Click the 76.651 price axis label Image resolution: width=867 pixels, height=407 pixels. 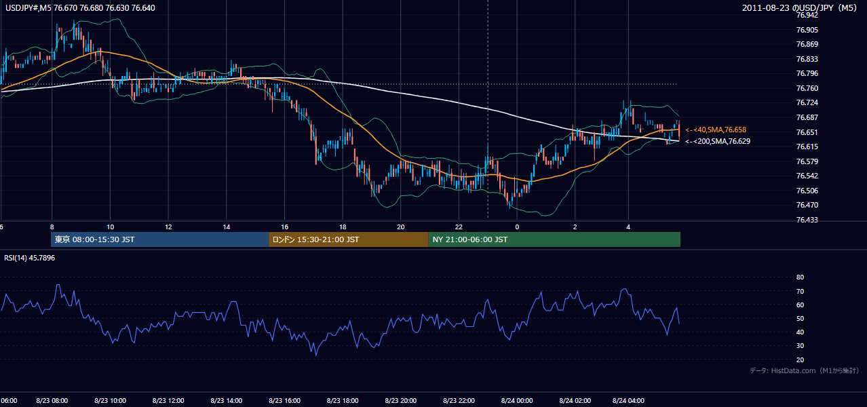pyautogui.click(x=807, y=132)
